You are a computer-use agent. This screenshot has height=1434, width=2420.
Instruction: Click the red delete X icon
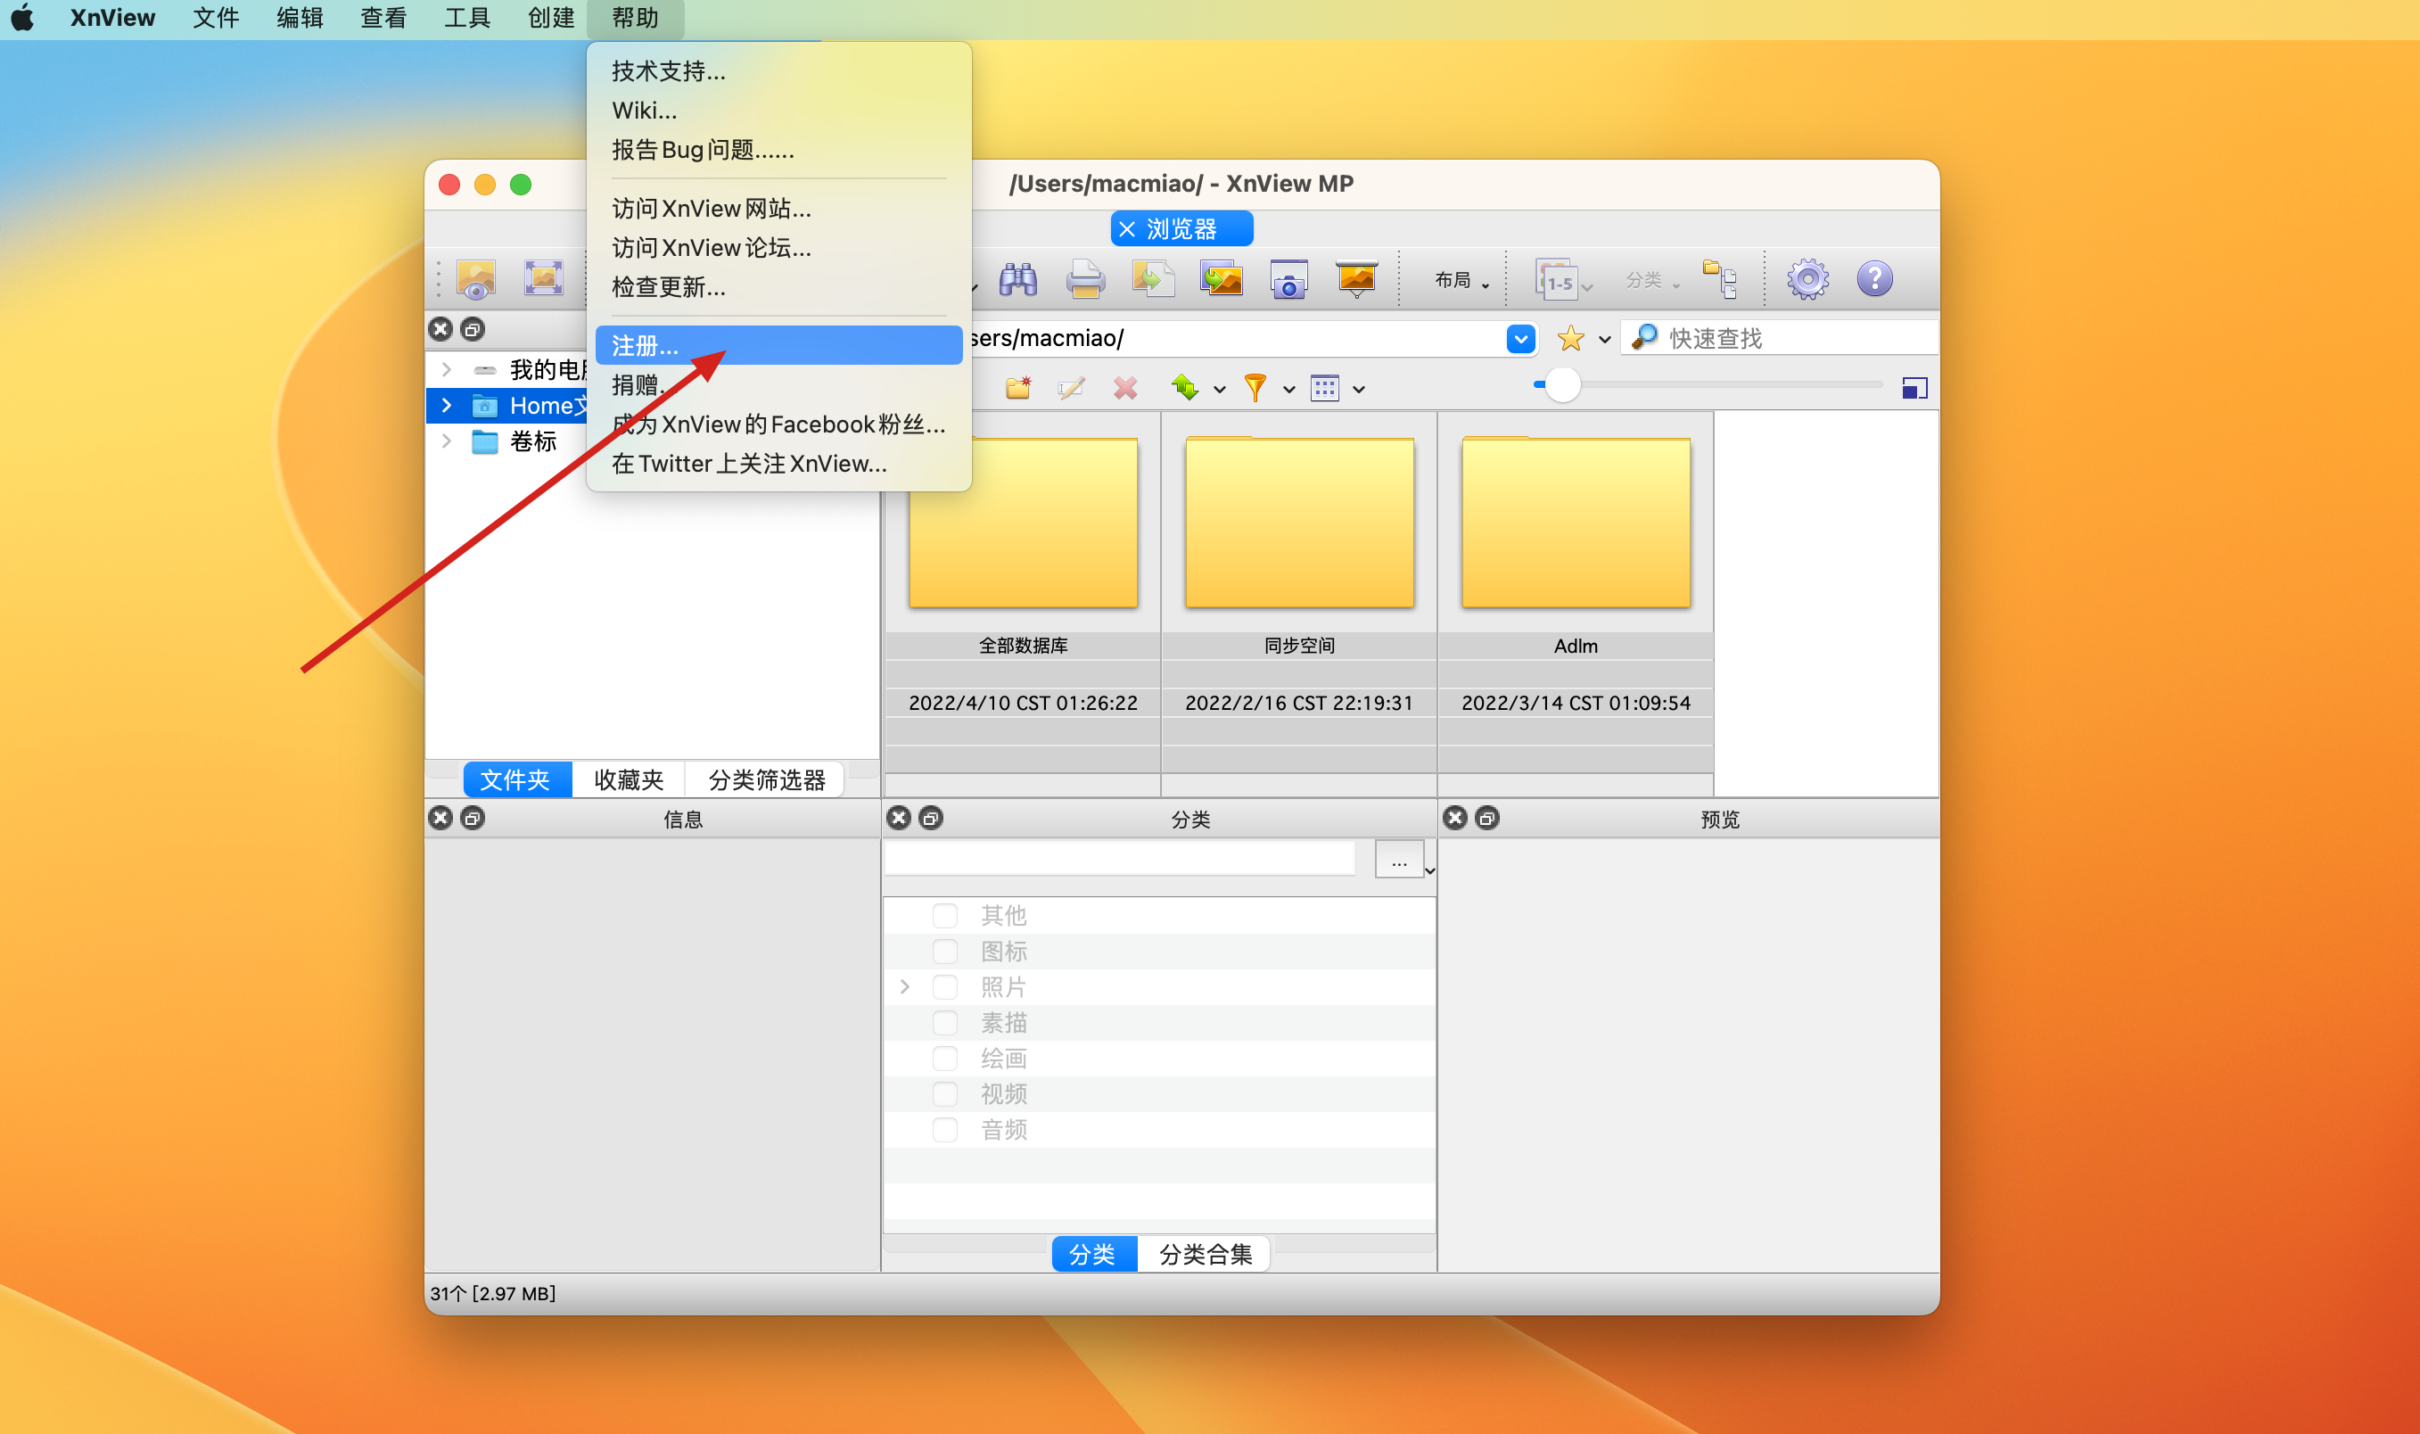[x=1125, y=388]
